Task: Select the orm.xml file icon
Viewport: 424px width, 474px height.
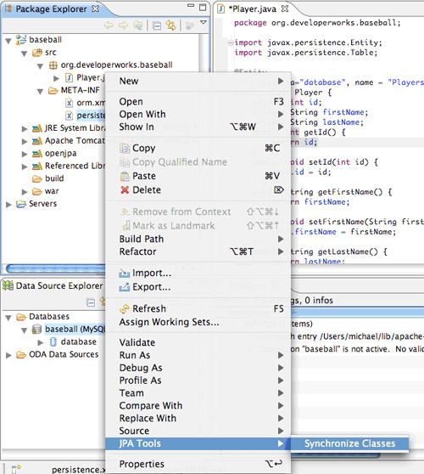Action: 69,103
